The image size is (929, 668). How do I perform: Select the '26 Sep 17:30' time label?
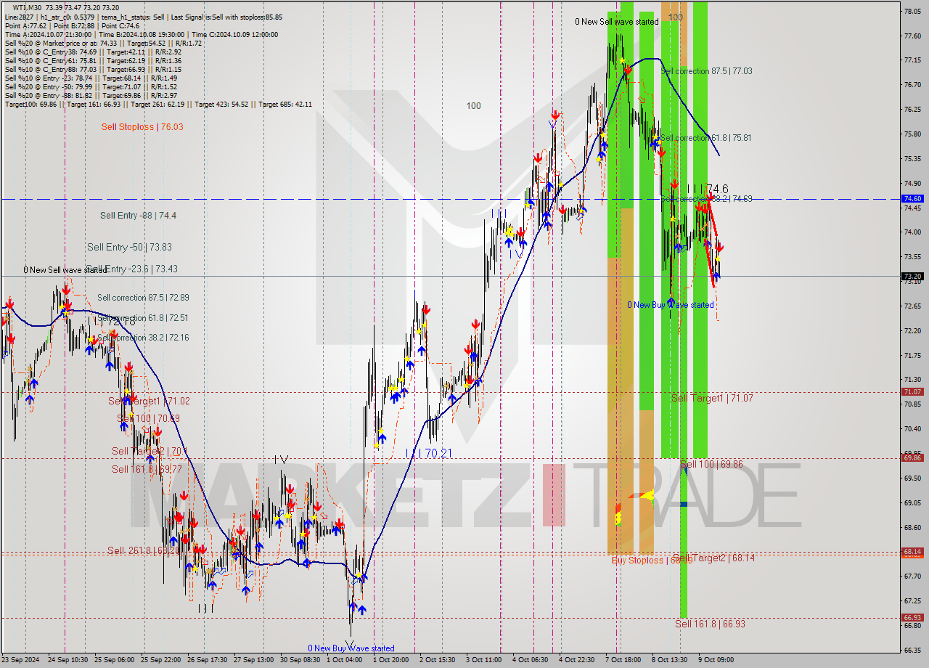point(207,660)
